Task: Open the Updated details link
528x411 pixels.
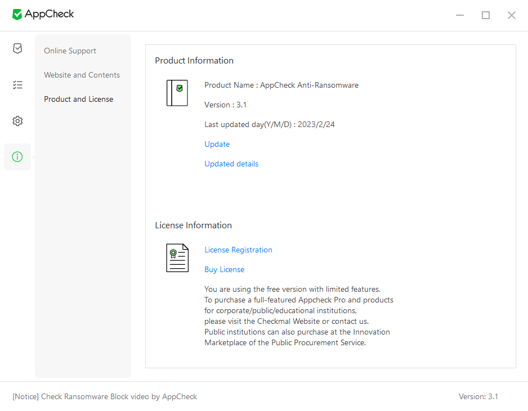Action: (x=231, y=164)
